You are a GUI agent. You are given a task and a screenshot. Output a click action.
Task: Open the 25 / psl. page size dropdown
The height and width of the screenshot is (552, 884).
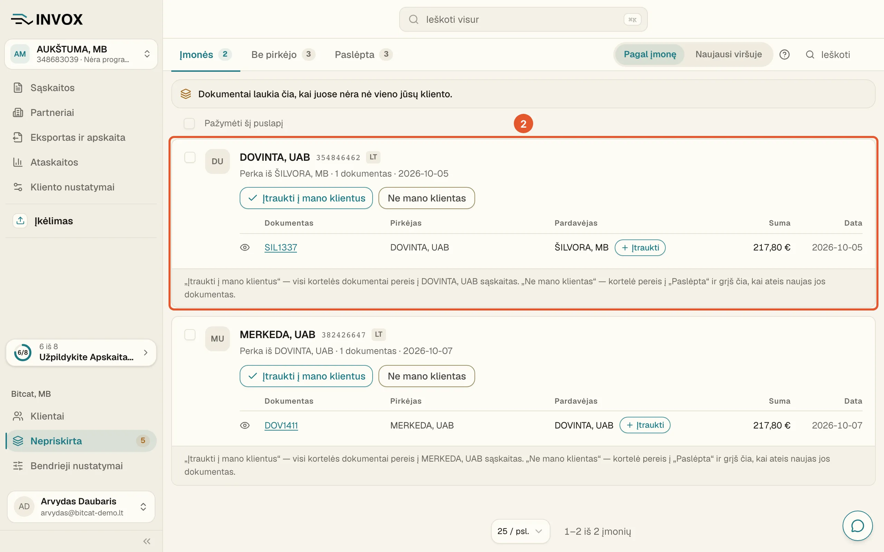tap(520, 531)
